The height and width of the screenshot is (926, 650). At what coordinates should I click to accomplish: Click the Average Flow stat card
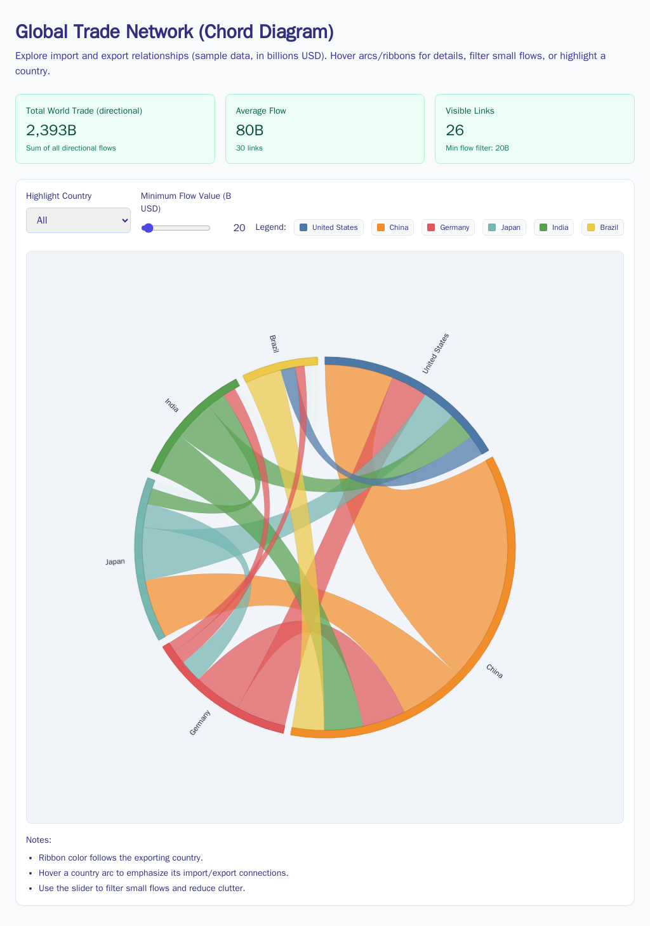(324, 129)
